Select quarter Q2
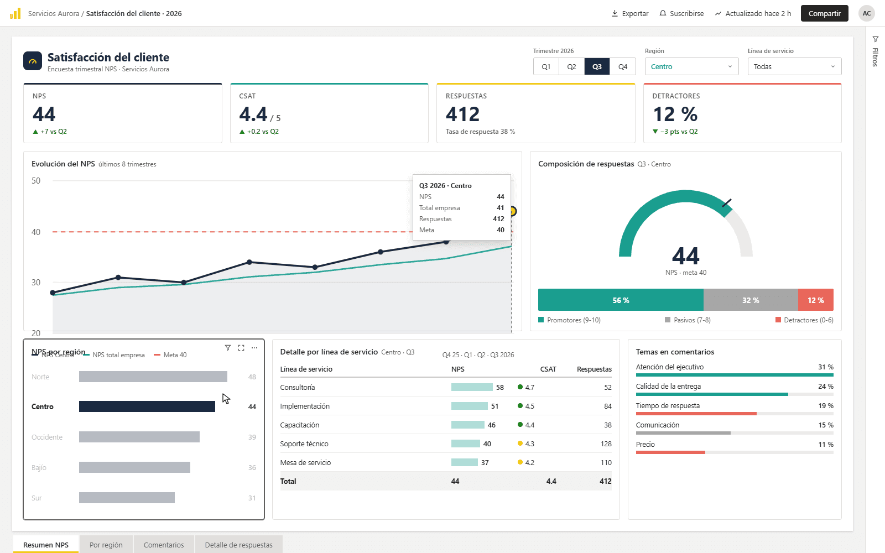The width and height of the screenshot is (885, 553). 571,66
